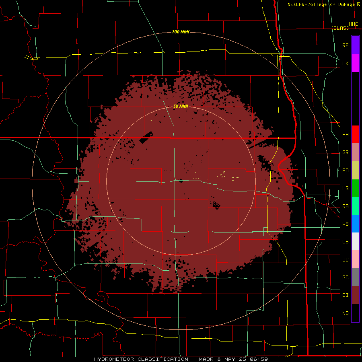Click the "HYDROMETEOR CLASSIFICATION" title text

point(141,359)
